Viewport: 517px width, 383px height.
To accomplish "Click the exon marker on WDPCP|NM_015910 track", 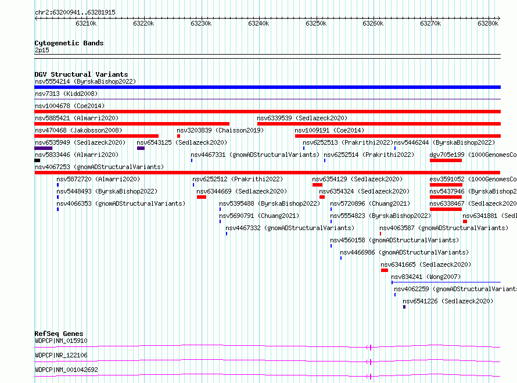I will point(371,348).
